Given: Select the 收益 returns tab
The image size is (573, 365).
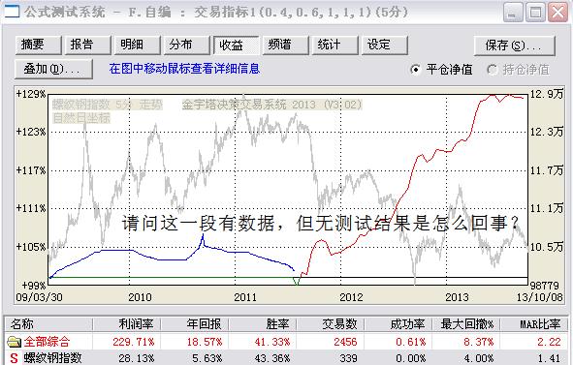Looking at the screenshot, I should [236, 45].
